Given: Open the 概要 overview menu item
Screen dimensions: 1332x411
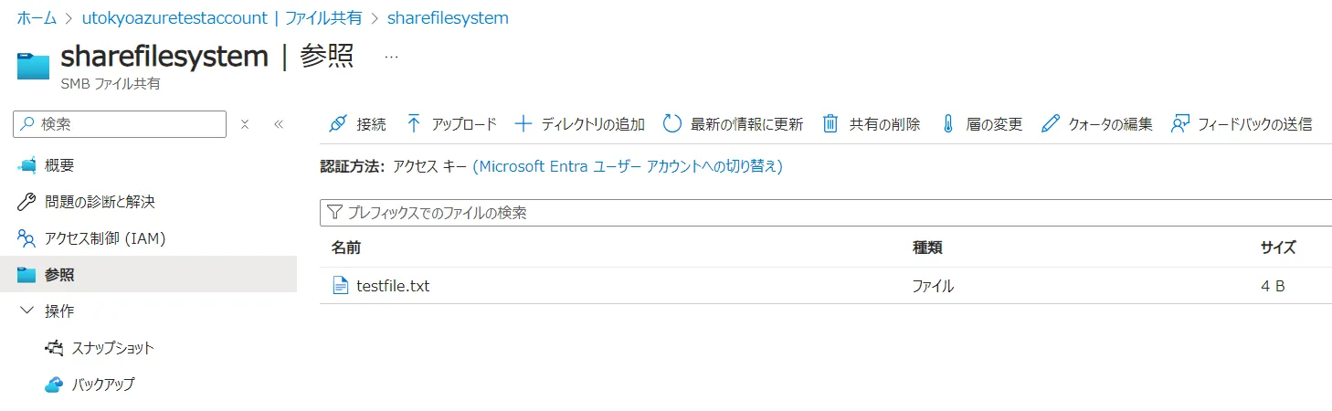Looking at the screenshot, I should tap(59, 165).
